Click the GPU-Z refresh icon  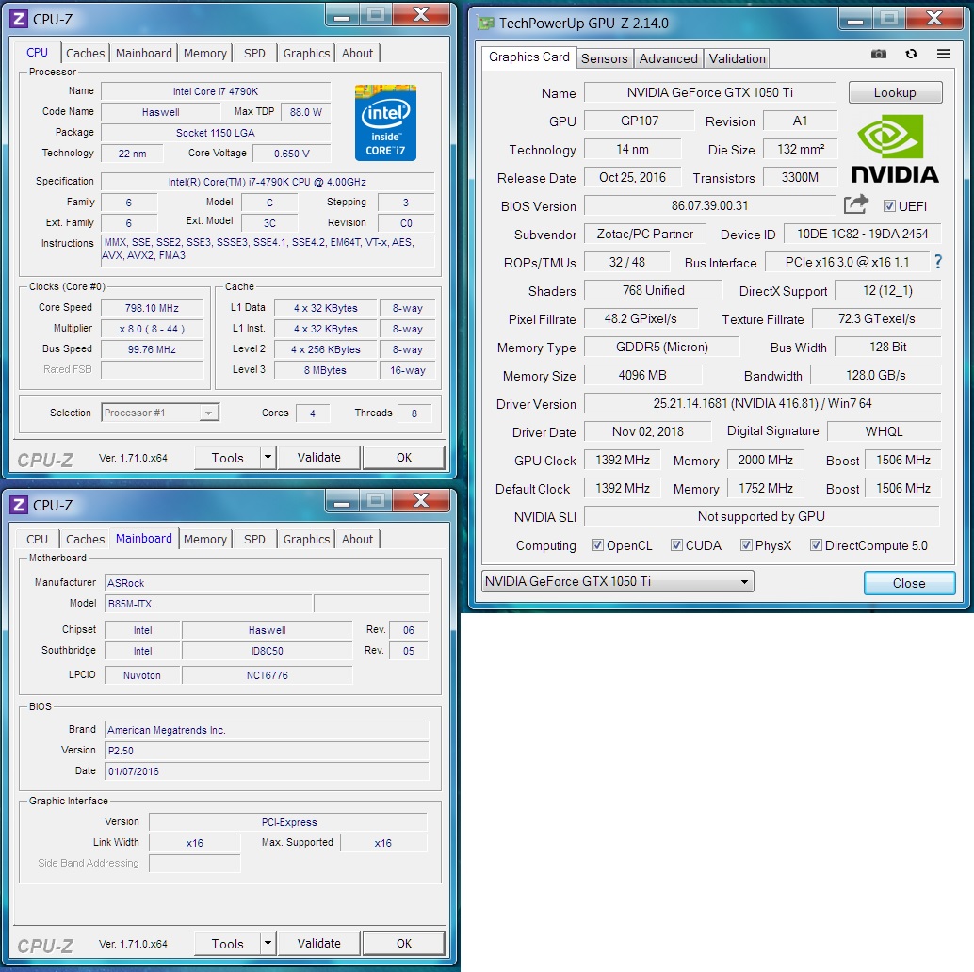[x=911, y=54]
